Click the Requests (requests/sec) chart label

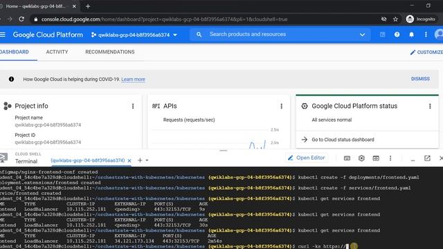189,120
